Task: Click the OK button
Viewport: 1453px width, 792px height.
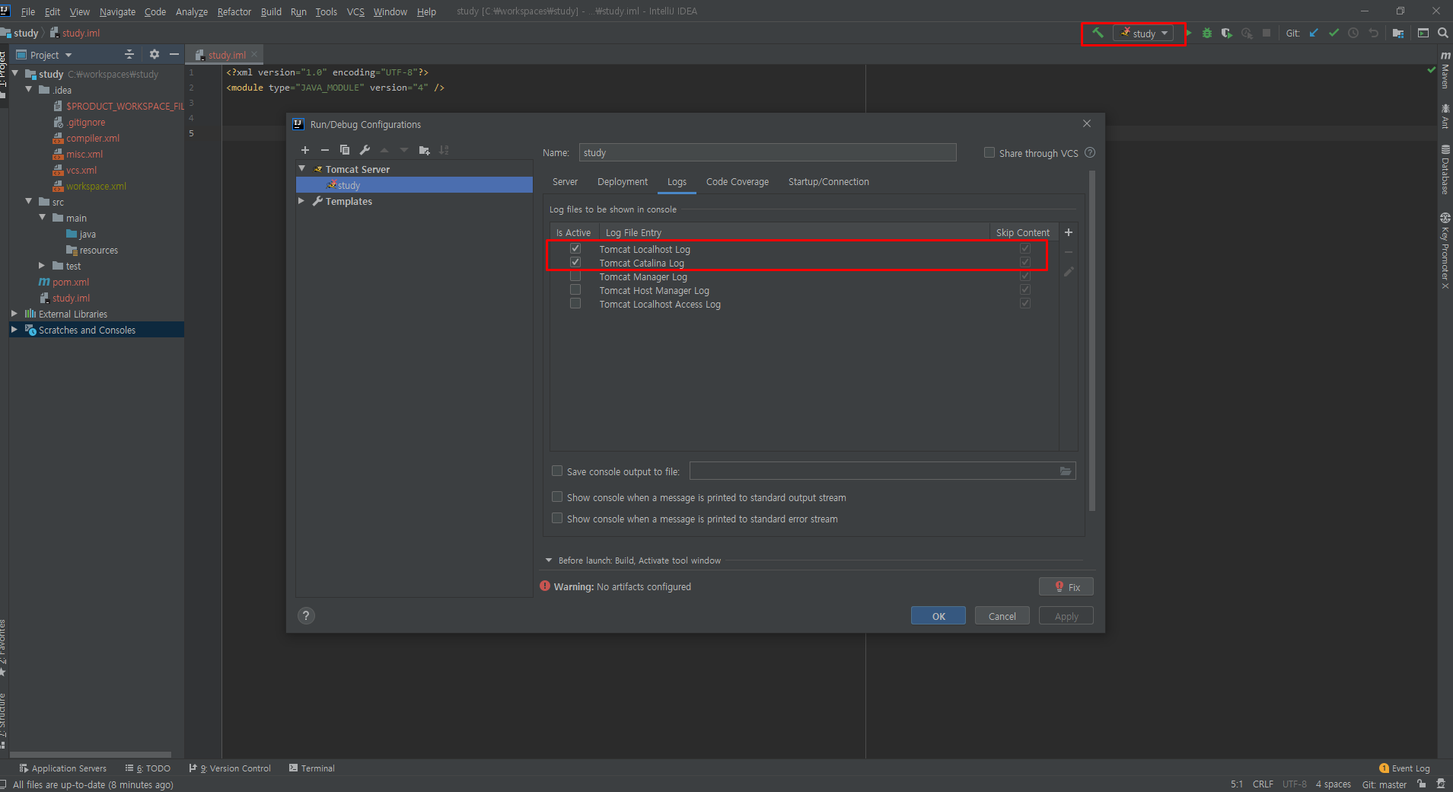Action: coord(938,616)
